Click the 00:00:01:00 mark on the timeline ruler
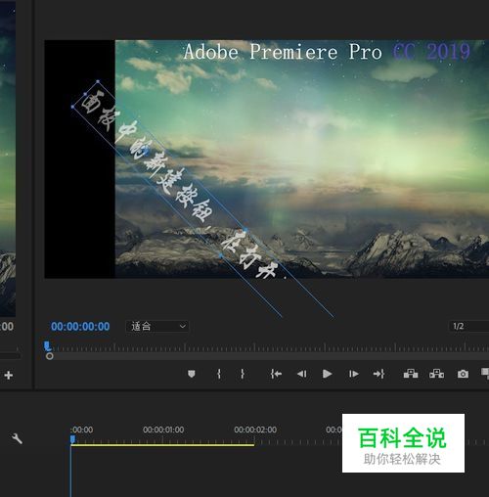This screenshot has width=489, height=497. (163, 429)
